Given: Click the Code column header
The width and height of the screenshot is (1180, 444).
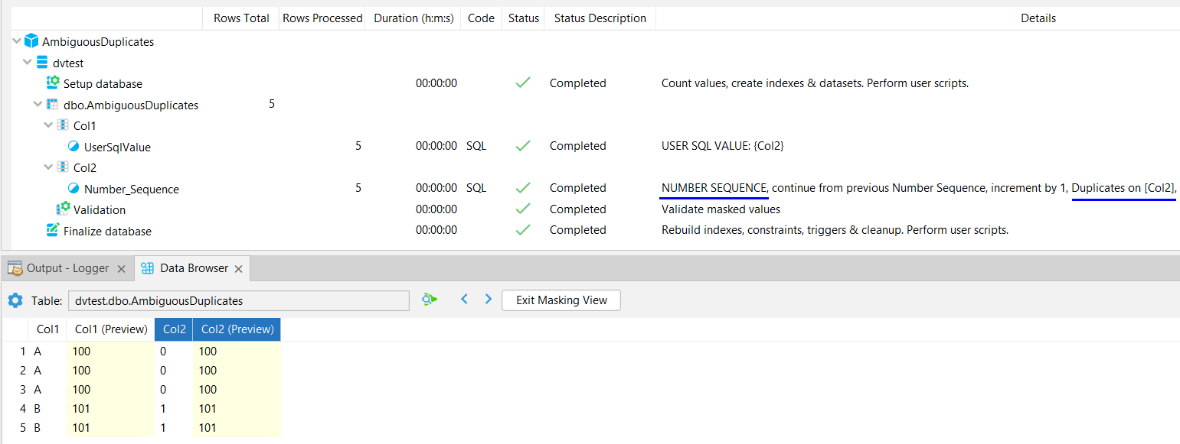Looking at the screenshot, I should (x=481, y=18).
